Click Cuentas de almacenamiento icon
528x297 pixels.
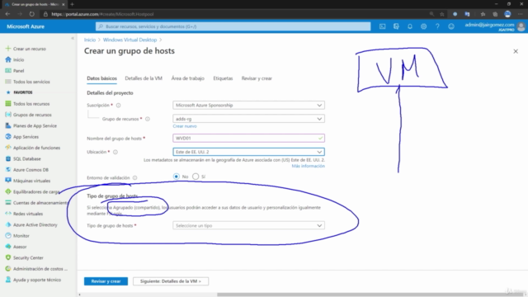pos(8,203)
